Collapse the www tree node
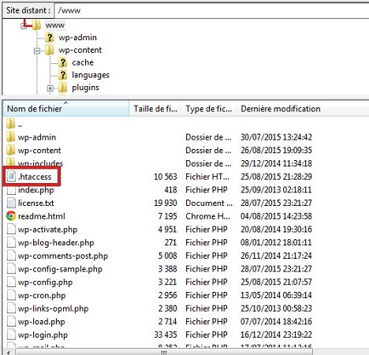This screenshot has height=355, width=369. coord(24,26)
